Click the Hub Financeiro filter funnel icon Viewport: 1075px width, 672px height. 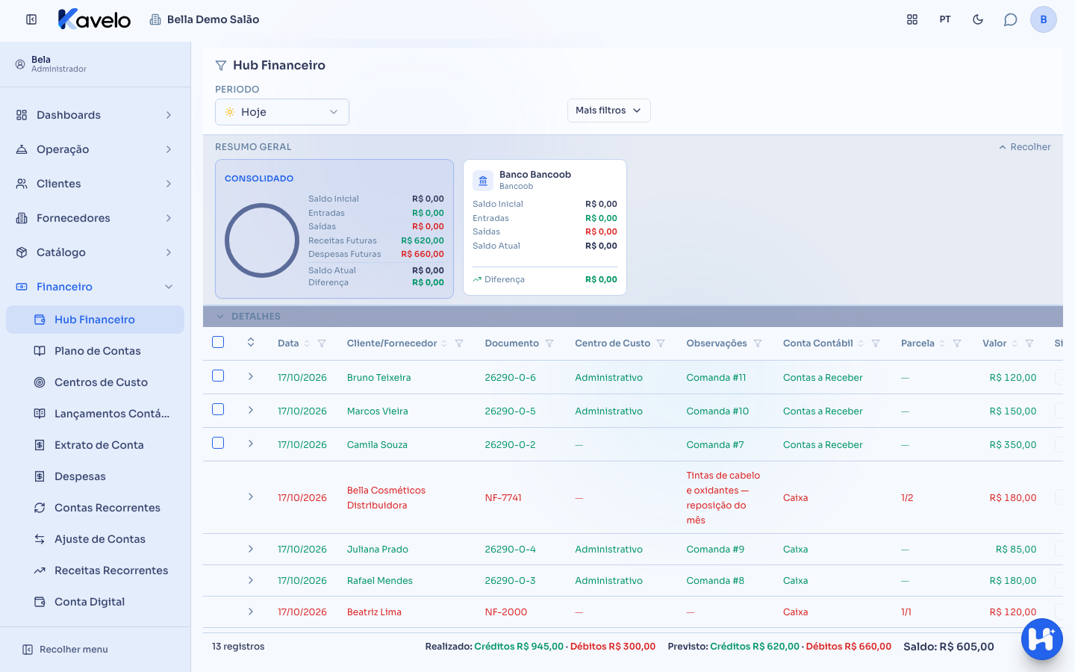pos(221,66)
